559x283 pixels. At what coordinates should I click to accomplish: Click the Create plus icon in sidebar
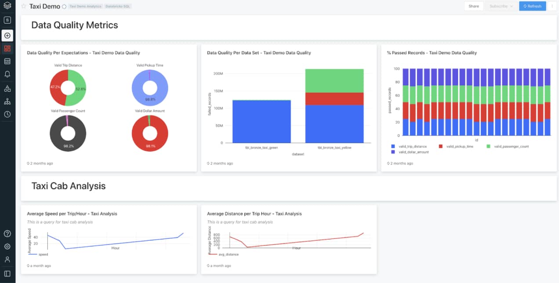[7, 36]
